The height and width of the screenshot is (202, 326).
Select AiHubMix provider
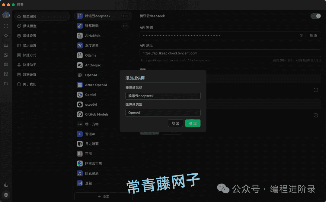[x=103, y=36]
